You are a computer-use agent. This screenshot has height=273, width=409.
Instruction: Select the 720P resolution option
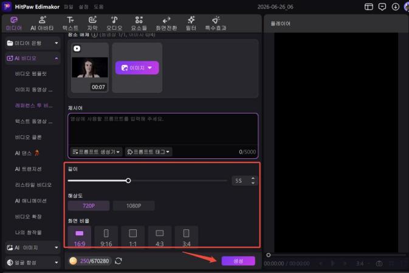tap(89, 206)
